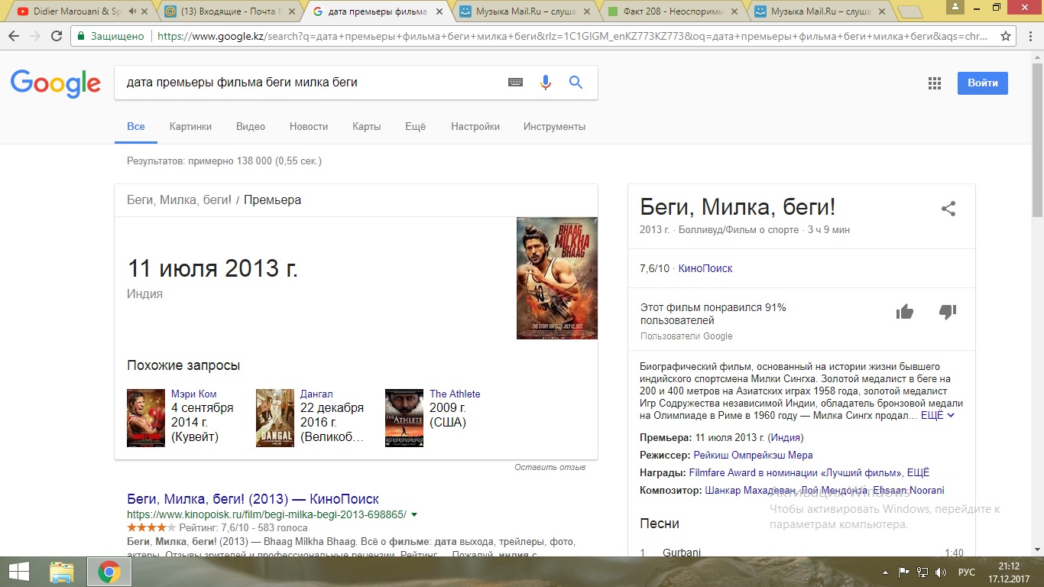Screen dimensions: 1044x587
Task: Start voice search with microphone icon
Action: 546,83
